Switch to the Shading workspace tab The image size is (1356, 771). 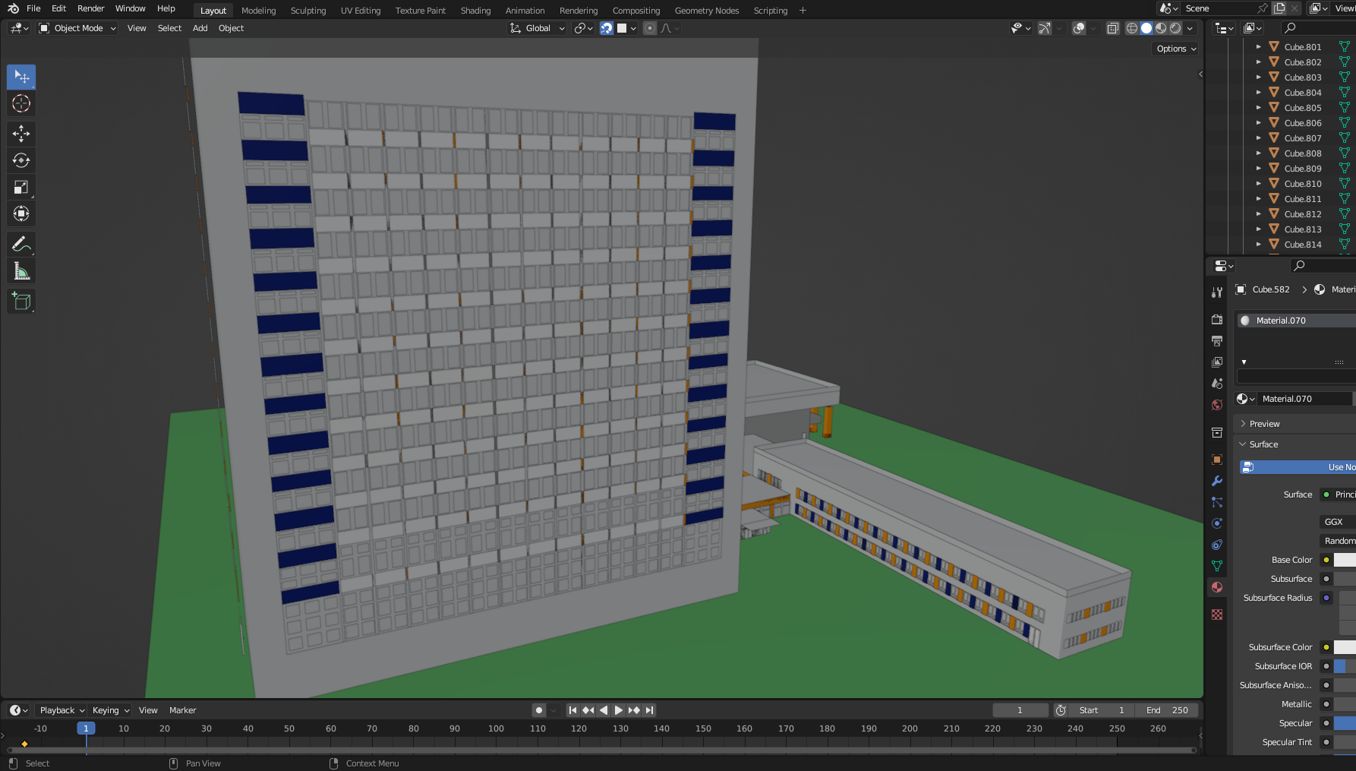(475, 11)
